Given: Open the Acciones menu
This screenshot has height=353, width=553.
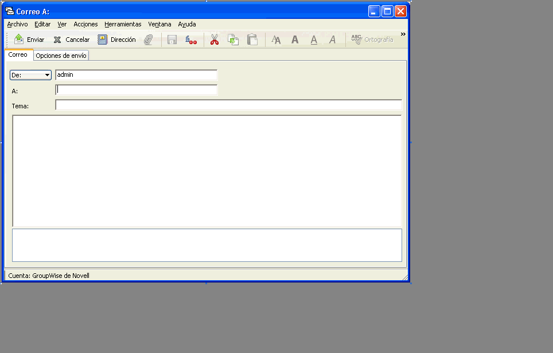Looking at the screenshot, I should 85,24.
